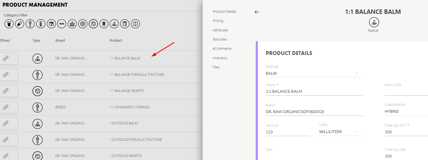The image size is (428, 160).
Task: Click the back arrow in the panel
Action: (257, 12)
